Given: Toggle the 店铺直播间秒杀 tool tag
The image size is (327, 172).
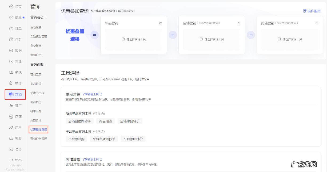Looking at the screenshot, I should (79, 121).
